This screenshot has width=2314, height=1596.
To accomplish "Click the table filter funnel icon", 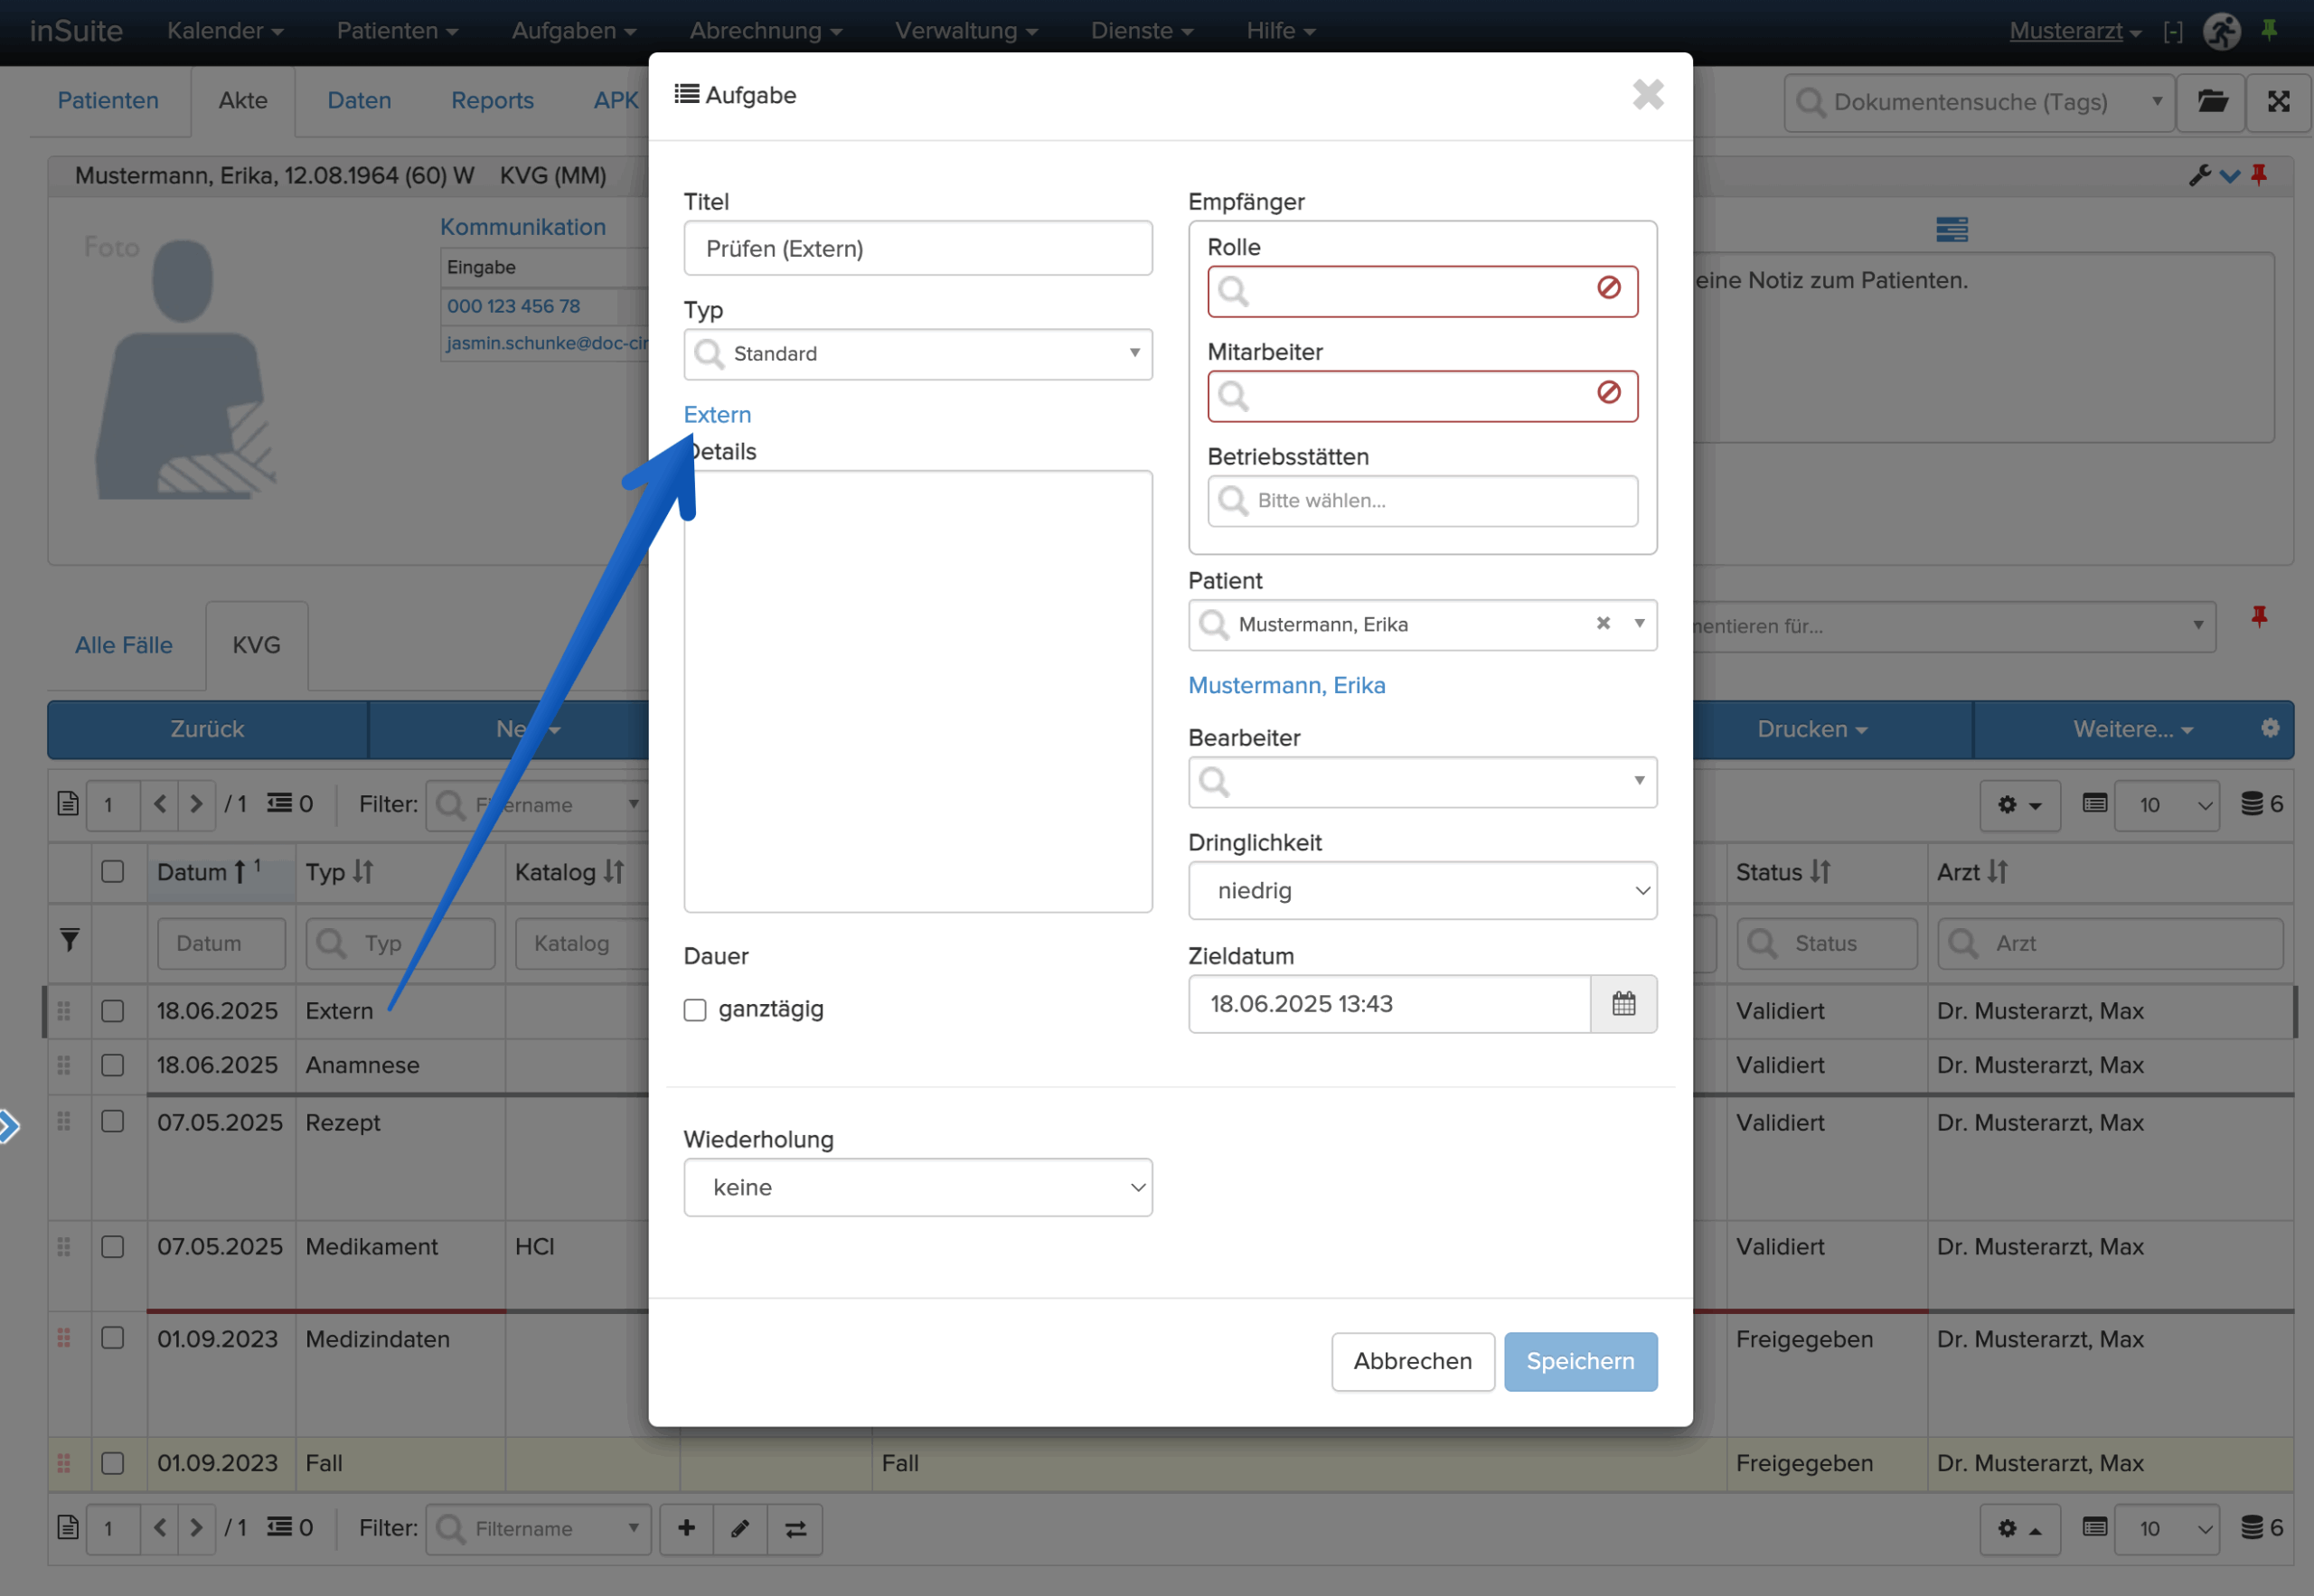I will pos(69,941).
